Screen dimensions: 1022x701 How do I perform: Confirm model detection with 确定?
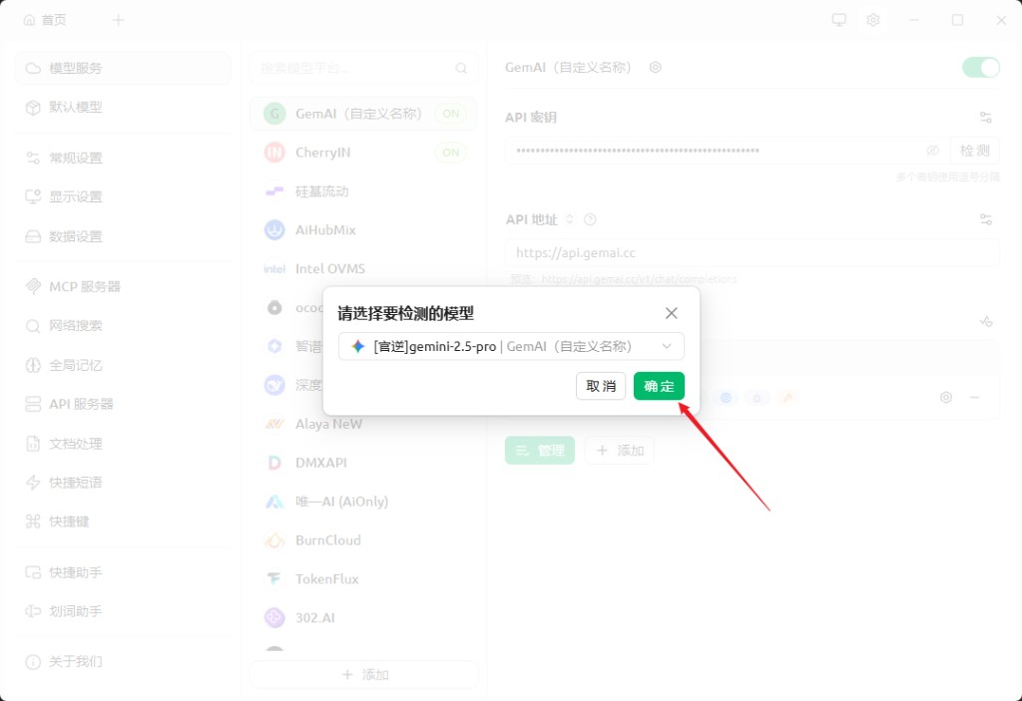tap(659, 385)
